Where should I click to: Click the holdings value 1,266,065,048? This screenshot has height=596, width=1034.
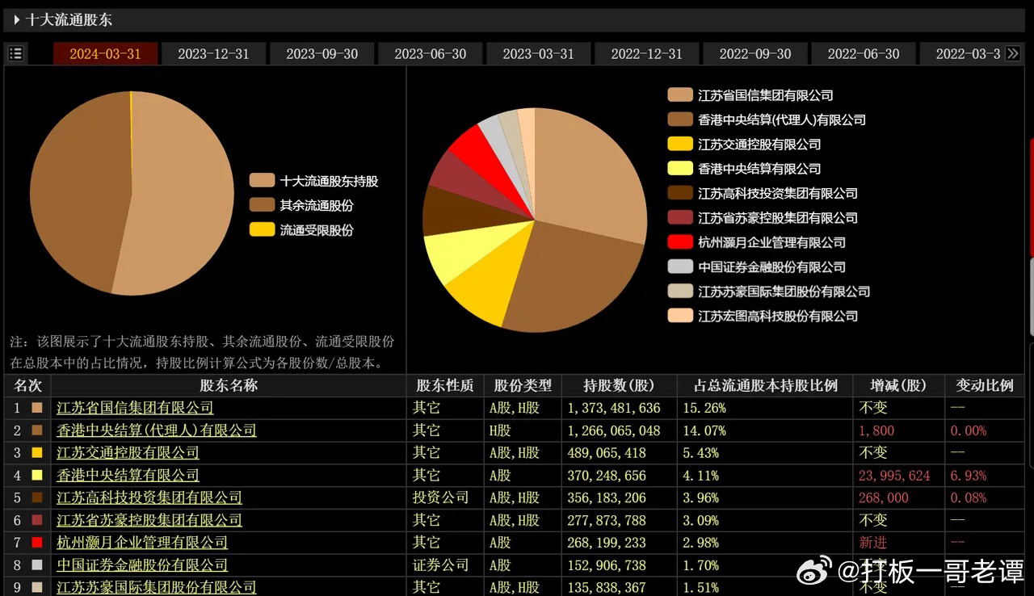click(x=614, y=430)
